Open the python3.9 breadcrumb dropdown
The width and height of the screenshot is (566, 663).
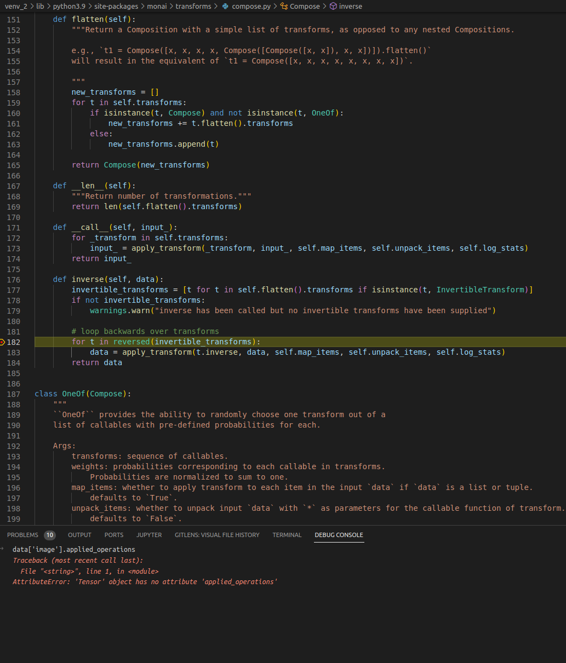click(x=68, y=7)
